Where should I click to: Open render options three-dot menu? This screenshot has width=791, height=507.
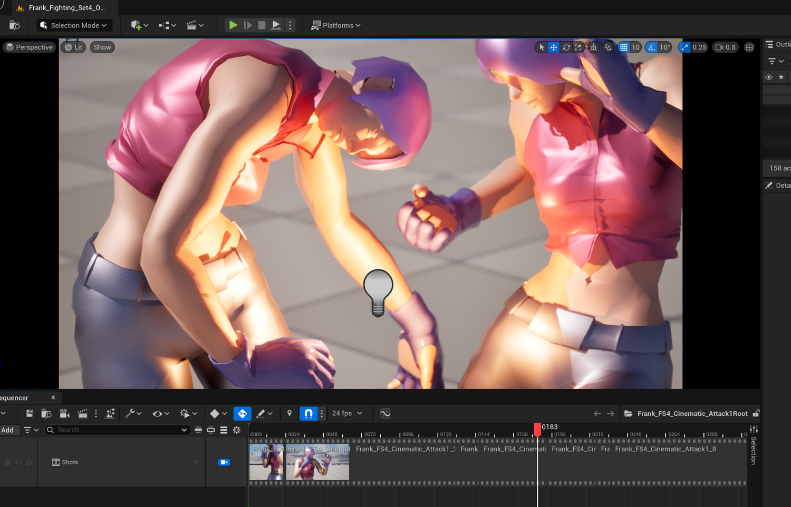pyautogui.click(x=96, y=414)
